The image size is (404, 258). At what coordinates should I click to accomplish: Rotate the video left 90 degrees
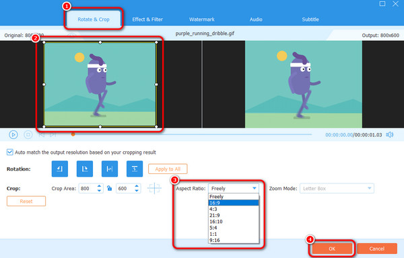pyautogui.click(x=60, y=169)
